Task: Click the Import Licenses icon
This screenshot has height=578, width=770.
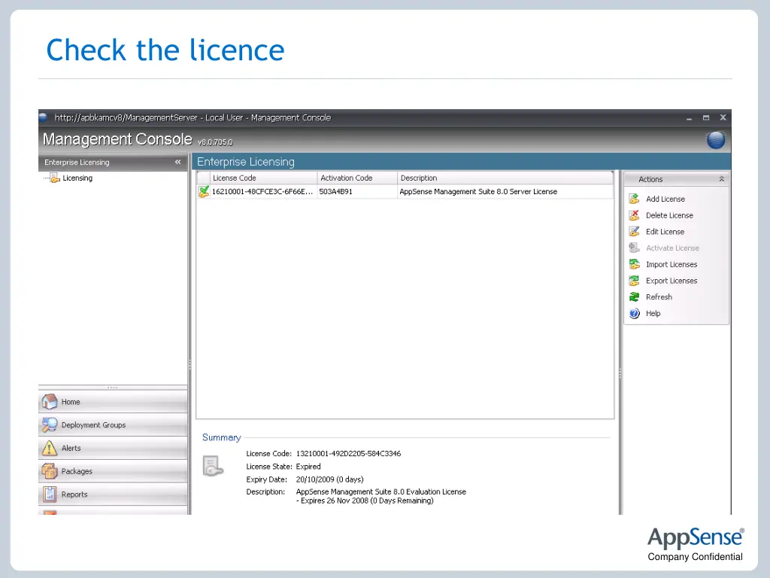Action: click(x=635, y=264)
